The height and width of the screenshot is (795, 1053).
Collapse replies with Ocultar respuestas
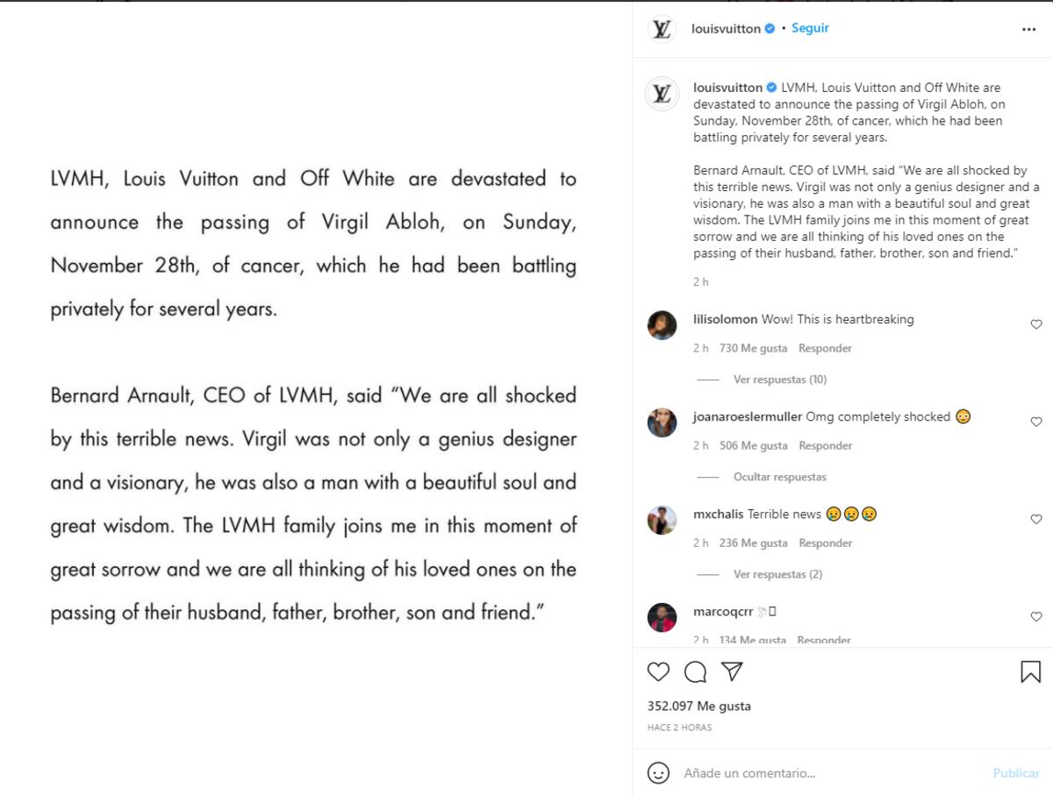point(780,477)
